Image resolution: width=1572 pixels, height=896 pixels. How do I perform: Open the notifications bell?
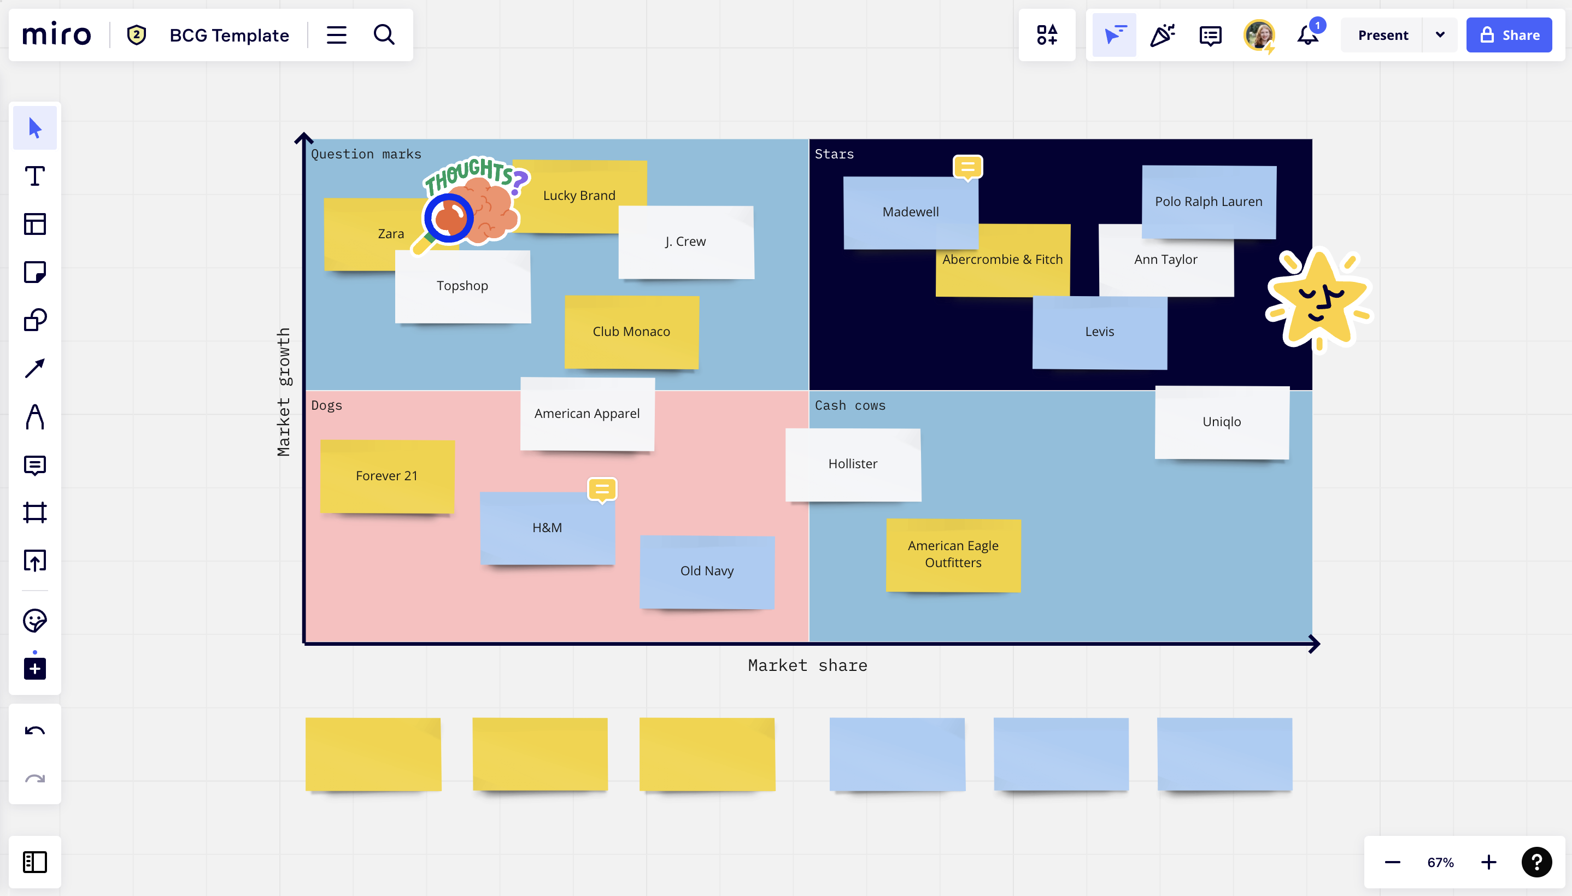(1309, 35)
